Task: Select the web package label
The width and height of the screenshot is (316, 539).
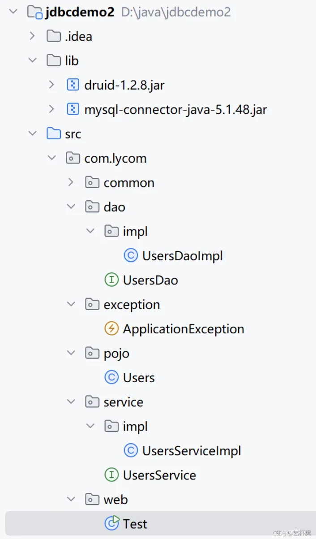Action: coord(115,500)
